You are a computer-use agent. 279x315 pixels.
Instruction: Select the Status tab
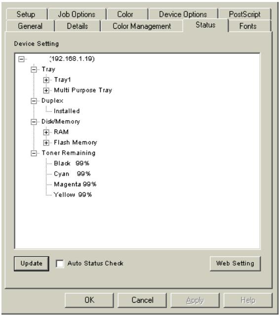coord(205,25)
